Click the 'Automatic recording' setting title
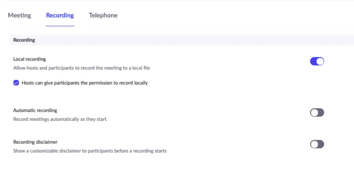The height and width of the screenshot is (169, 354). (x=35, y=110)
